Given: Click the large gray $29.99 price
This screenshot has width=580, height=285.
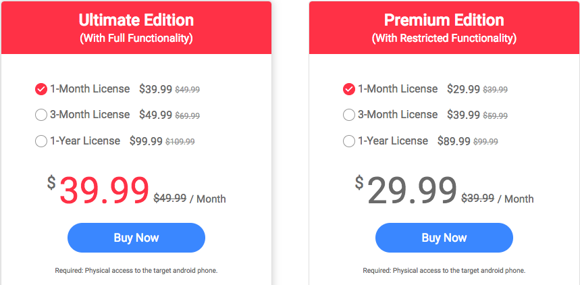Looking at the screenshot, I should pos(411,191).
